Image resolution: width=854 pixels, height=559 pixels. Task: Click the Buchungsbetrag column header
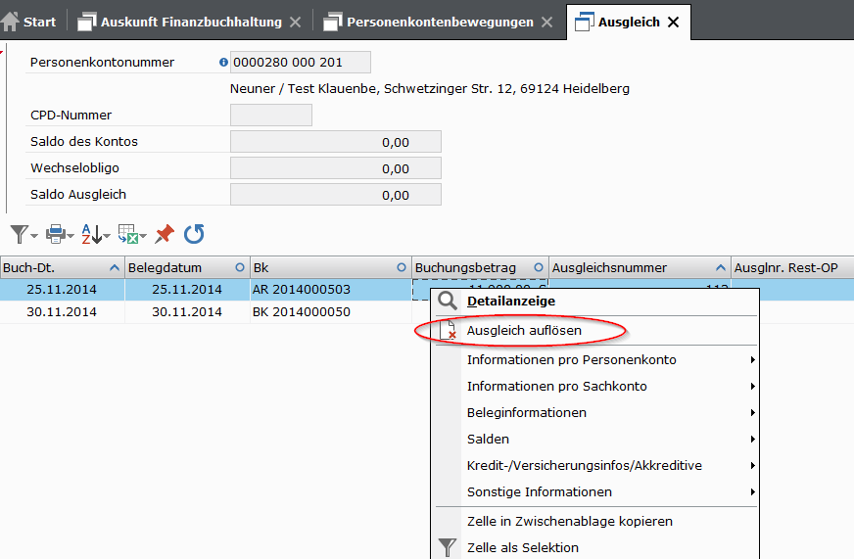click(480, 268)
